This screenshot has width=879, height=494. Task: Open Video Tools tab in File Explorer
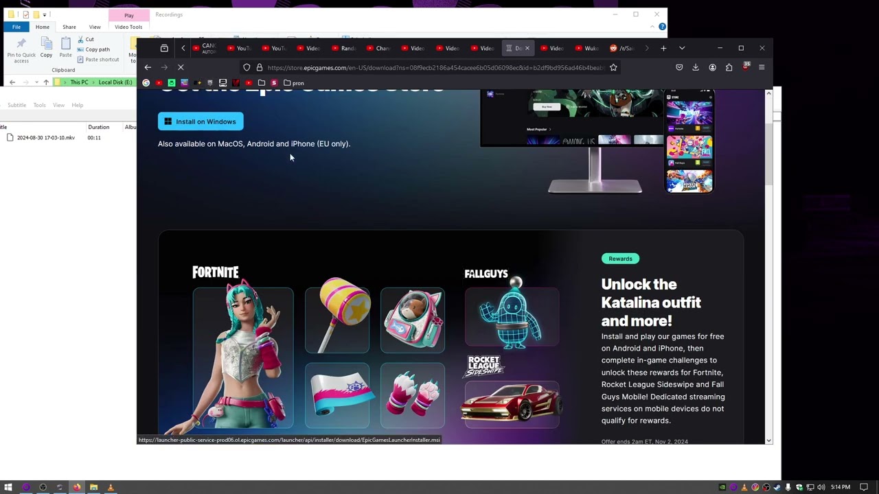[x=128, y=27]
